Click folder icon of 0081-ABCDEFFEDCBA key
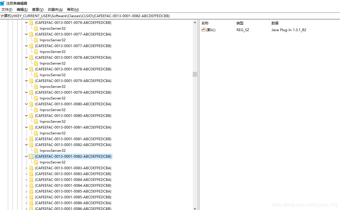Viewport: 340px width, 210px height. [x=31, y=127]
